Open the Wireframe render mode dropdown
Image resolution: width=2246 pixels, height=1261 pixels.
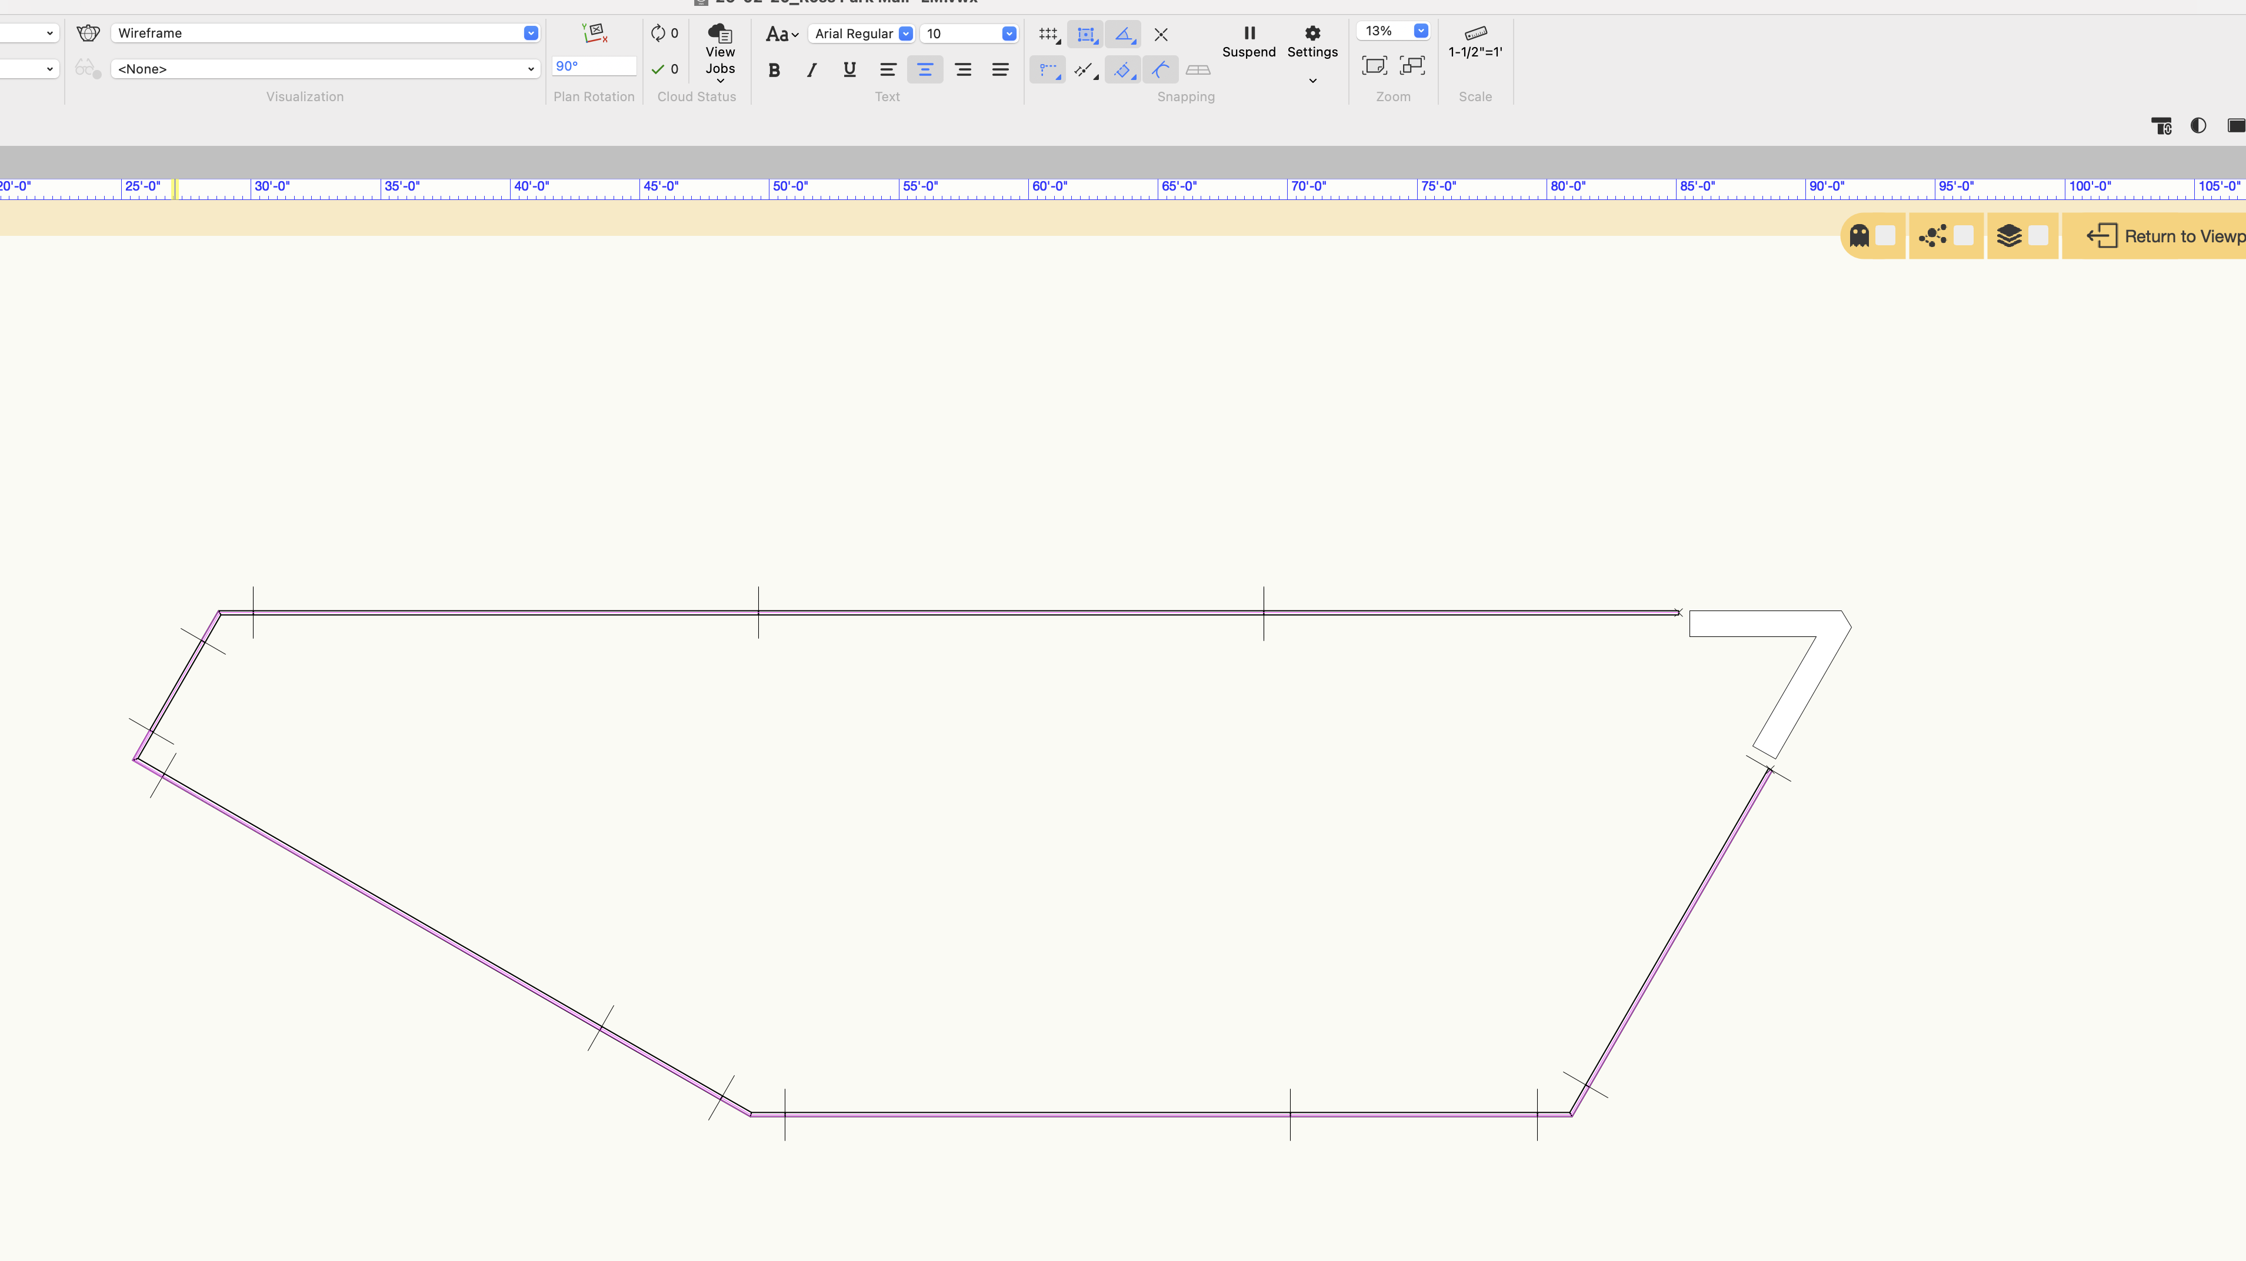coord(530,33)
